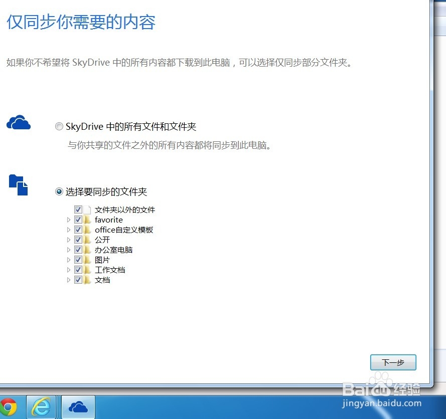Expand the office自定义模板 folder tree
446x419 pixels.
click(x=69, y=230)
